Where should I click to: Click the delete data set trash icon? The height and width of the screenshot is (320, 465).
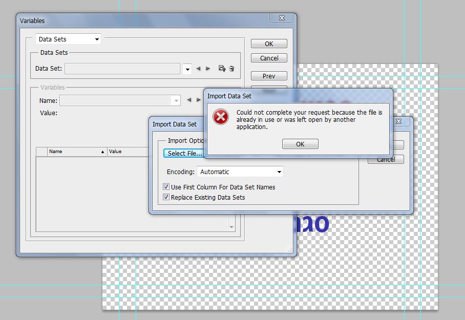coord(231,69)
